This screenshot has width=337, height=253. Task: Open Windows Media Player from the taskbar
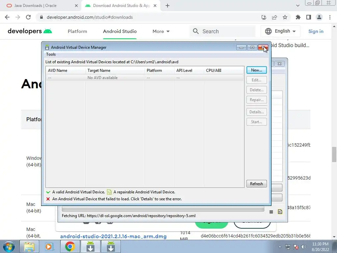click(x=49, y=246)
